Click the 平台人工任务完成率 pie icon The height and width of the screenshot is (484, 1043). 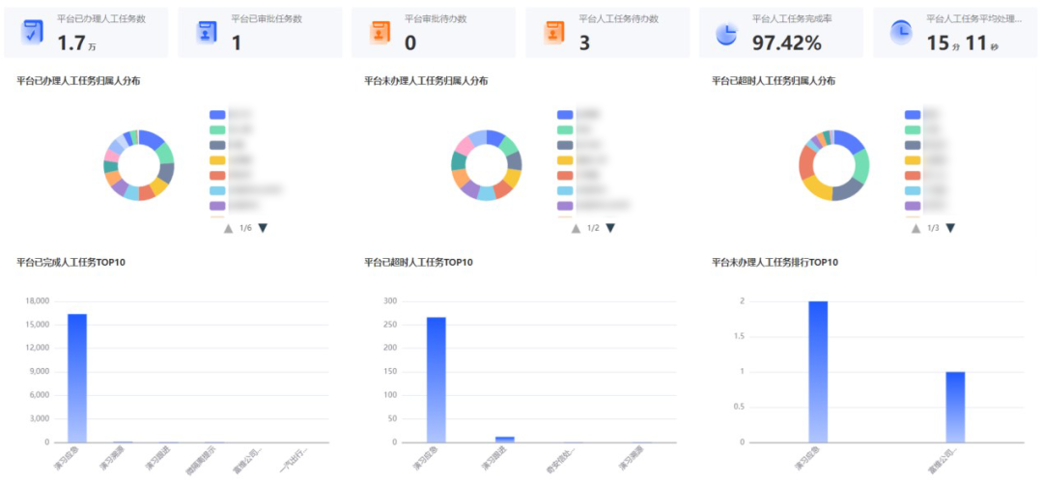pos(726,33)
